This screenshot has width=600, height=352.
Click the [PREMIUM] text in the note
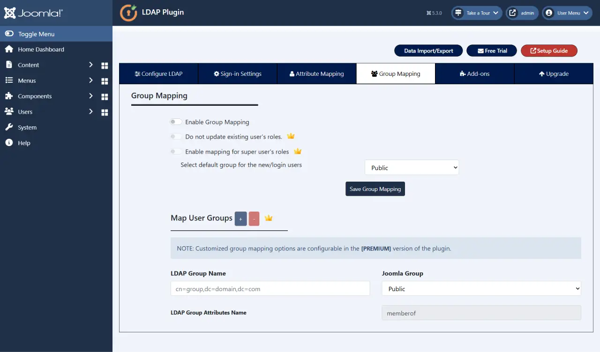(x=376, y=249)
